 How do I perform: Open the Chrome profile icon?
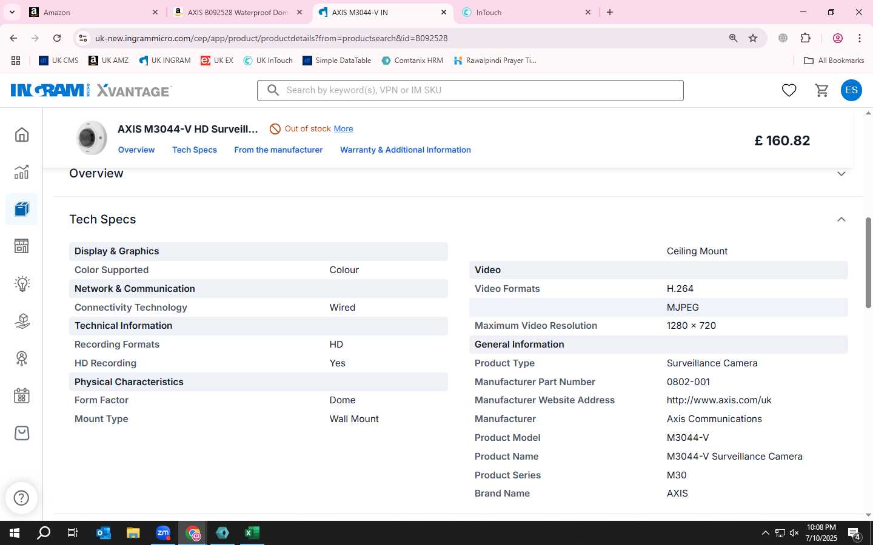(838, 38)
